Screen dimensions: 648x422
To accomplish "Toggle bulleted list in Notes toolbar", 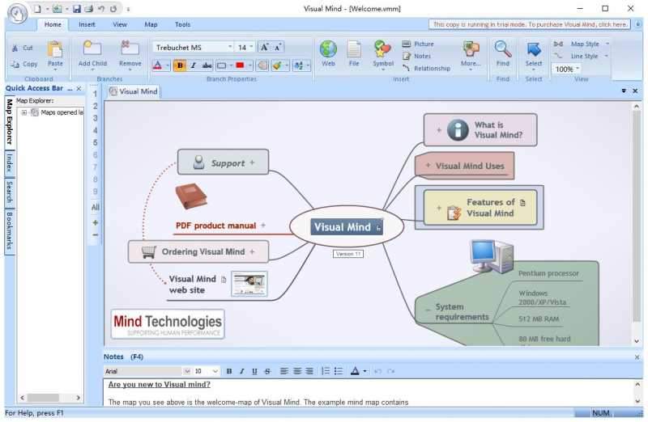I will 339,371.
